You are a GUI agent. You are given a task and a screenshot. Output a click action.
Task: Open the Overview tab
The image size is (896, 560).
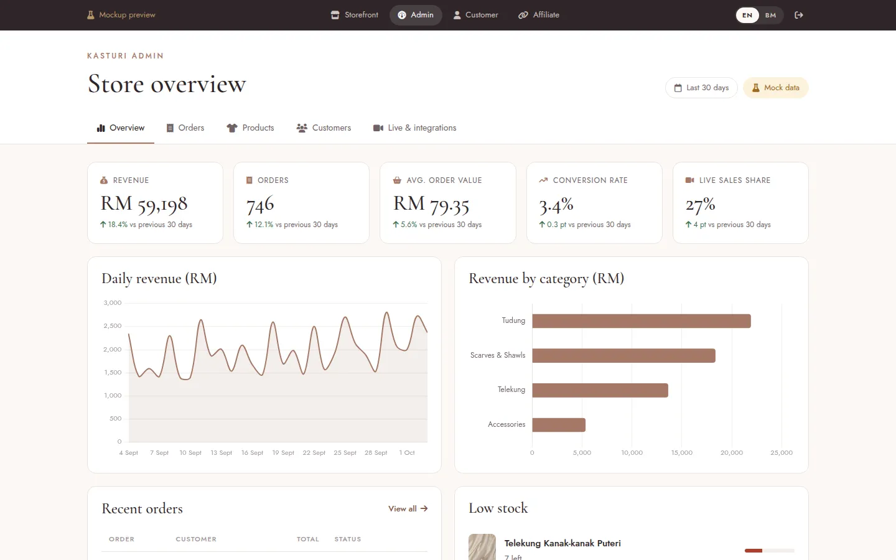pyautogui.click(x=121, y=128)
